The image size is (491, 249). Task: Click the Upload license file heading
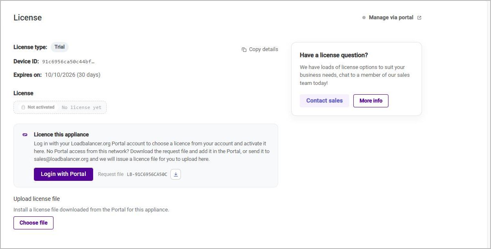[x=37, y=199]
